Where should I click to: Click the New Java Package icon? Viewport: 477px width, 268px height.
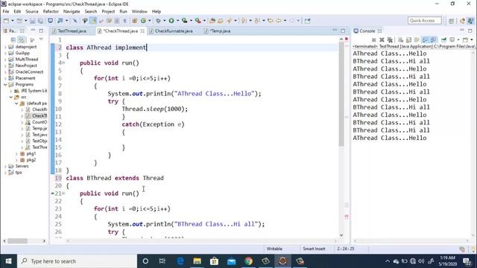(x=134, y=21)
